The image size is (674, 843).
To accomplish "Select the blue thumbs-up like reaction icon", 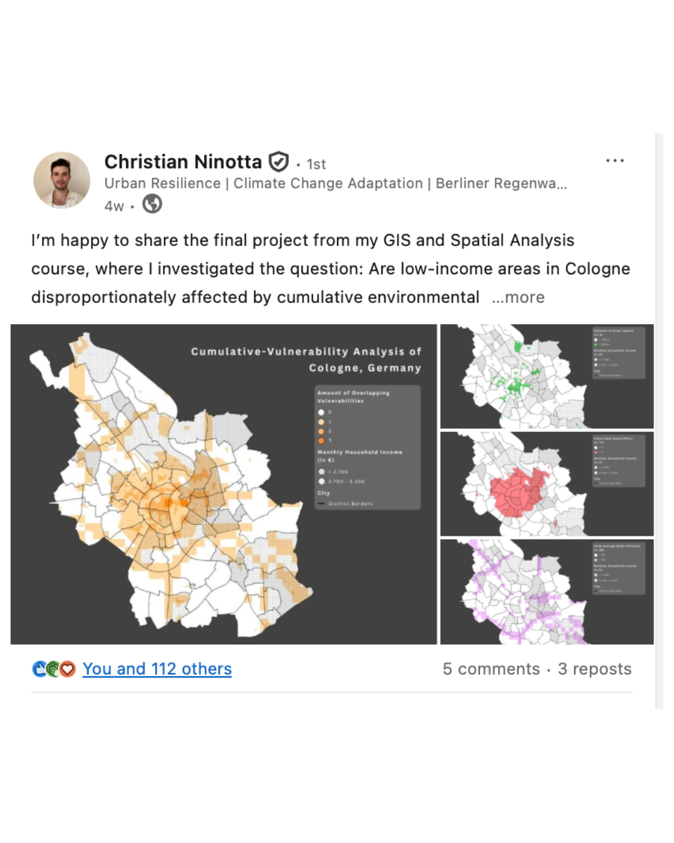I will (x=39, y=669).
